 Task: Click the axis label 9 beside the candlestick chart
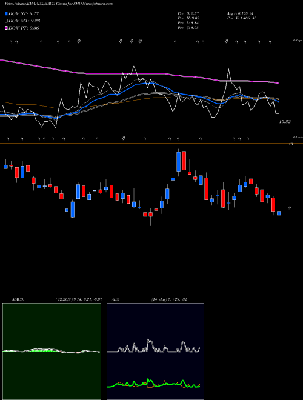pos(290,208)
